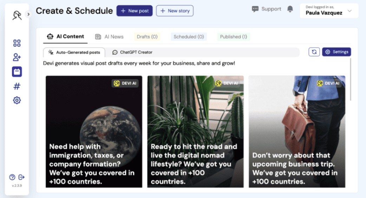Open the Support link
The image size is (366, 198).
click(x=267, y=9)
